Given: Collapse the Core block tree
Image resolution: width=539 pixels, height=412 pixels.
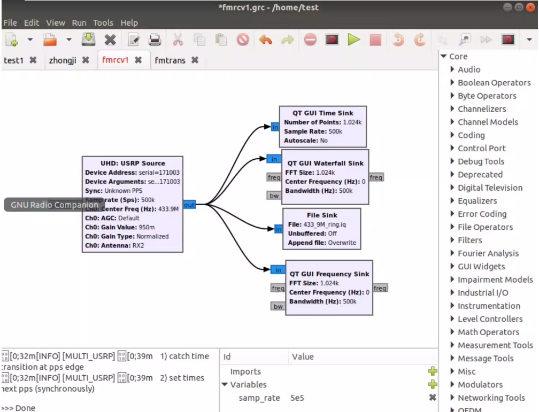Looking at the screenshot, I should pyautogui.click(x=444, y=57).
